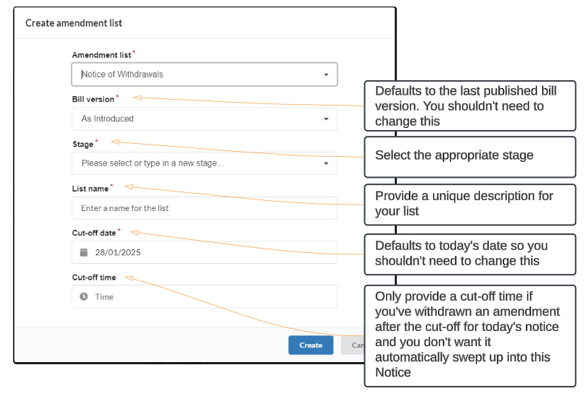Click the Create button
The image size is (587, 404).
(311, 345)
